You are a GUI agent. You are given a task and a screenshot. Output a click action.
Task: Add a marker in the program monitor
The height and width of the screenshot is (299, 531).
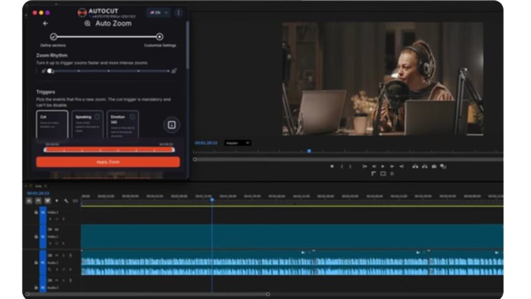pos(332,167)
